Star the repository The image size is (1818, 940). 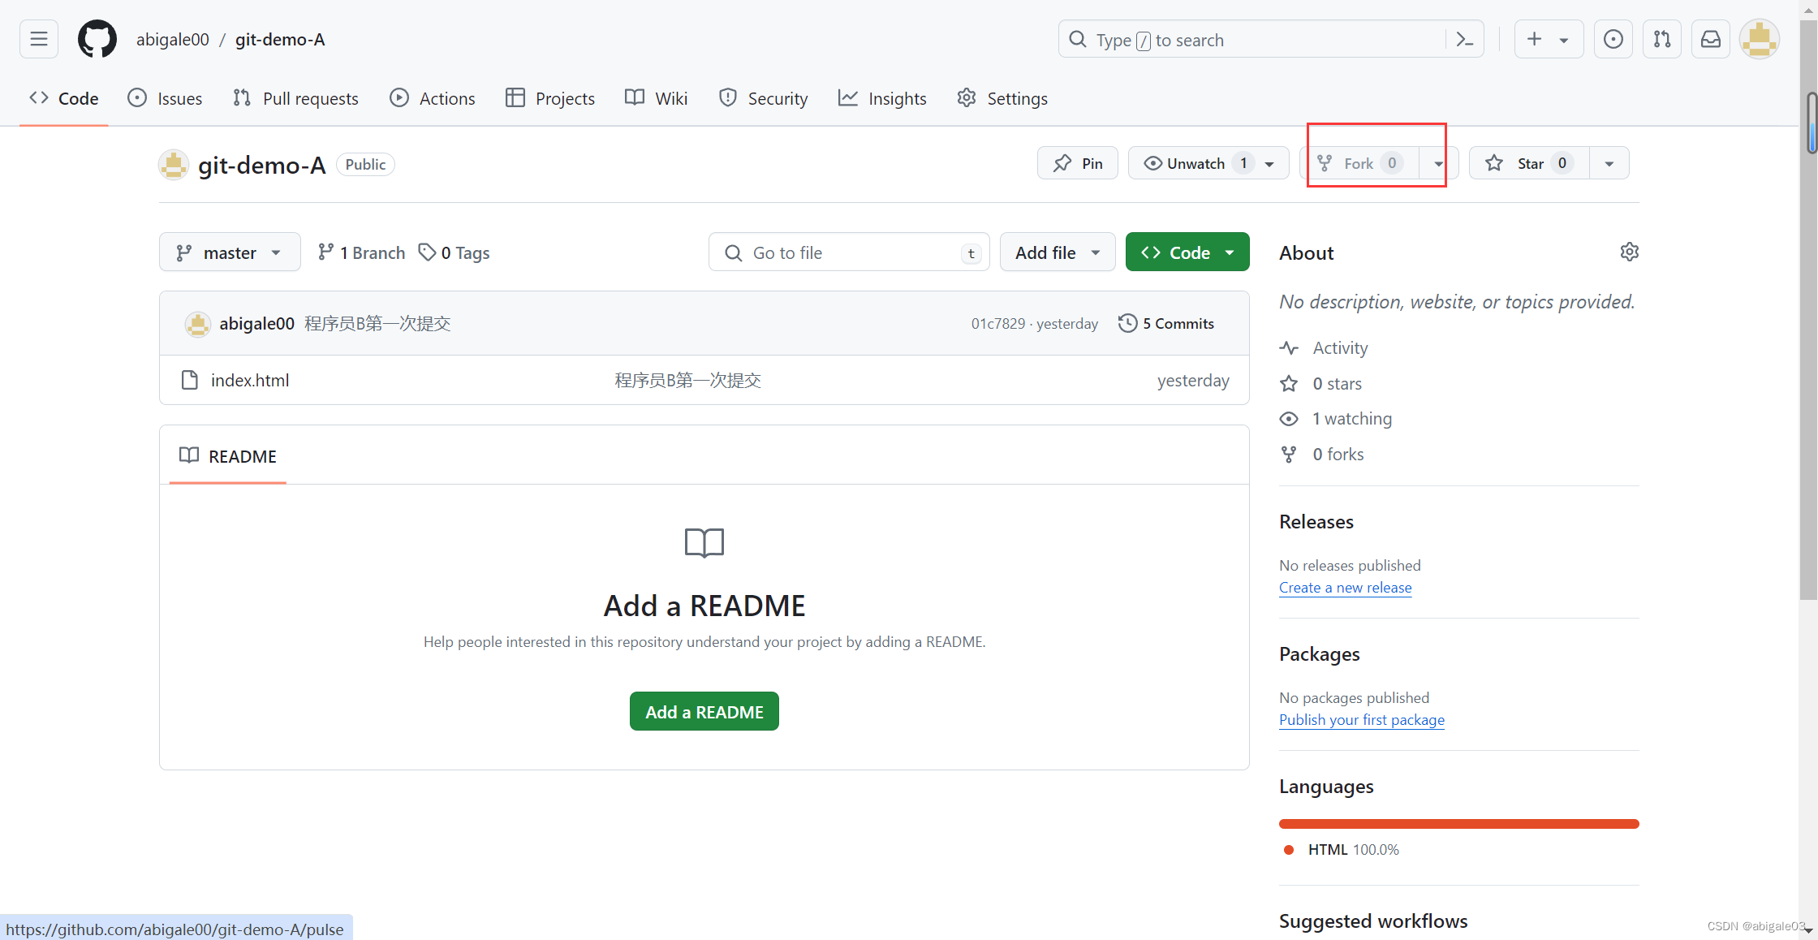click(1529, 162)
